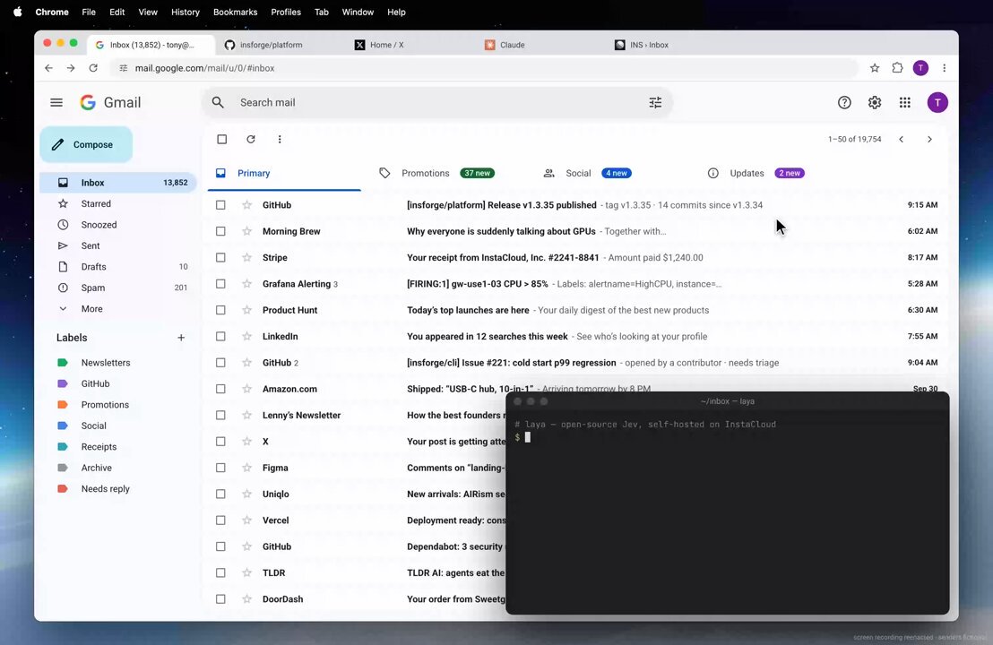
Task: Open the Google apps grid
Action: pos(905,102)
